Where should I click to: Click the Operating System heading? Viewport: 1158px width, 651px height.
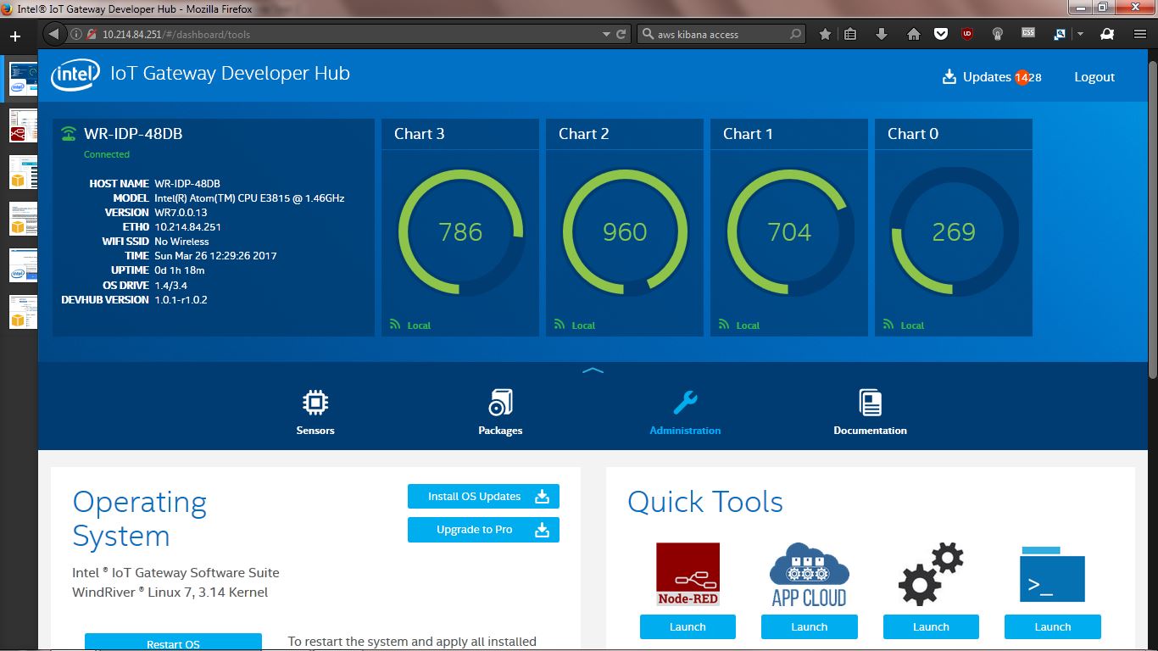tap(140, 520)
